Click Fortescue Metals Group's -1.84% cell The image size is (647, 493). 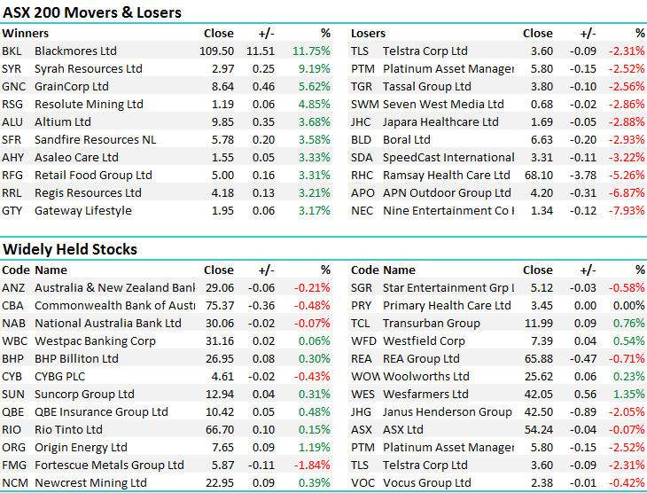[314, 466]
